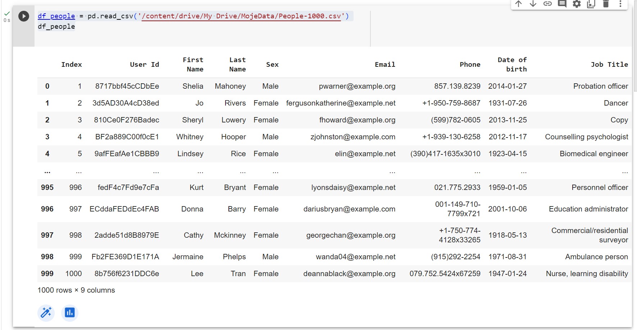This screenshot has height=330, width=637.
Task: Copy link to cell using chain icon
Action: [x=547, y=4]
